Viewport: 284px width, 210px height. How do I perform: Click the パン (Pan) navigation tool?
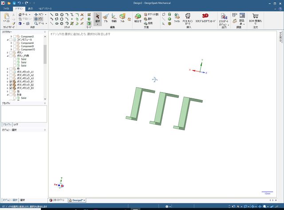click(x=39, y=19)
